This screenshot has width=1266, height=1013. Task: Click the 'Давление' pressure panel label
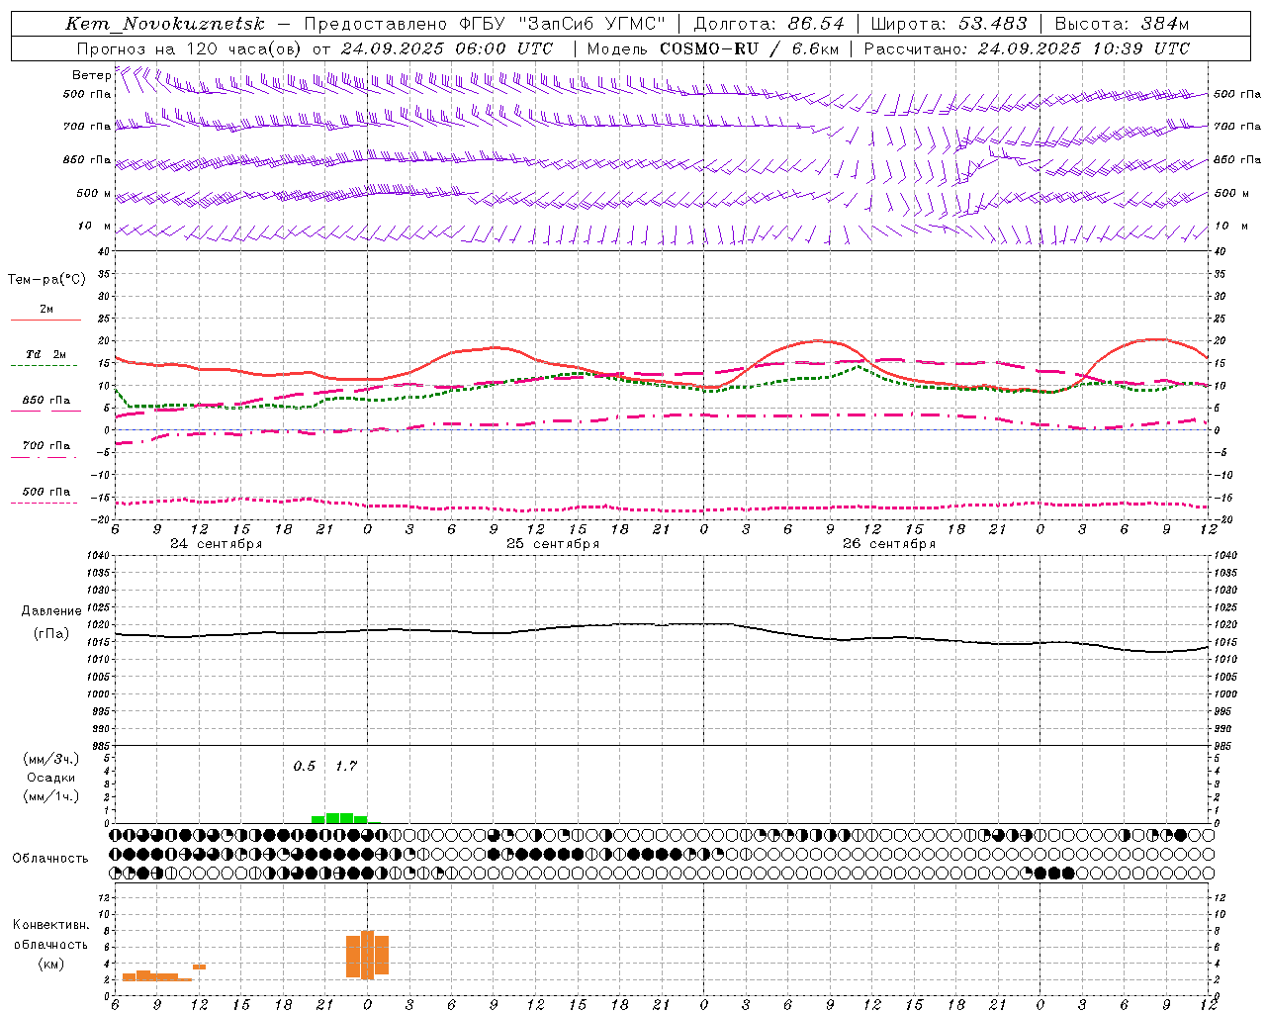tap(51, 611)
